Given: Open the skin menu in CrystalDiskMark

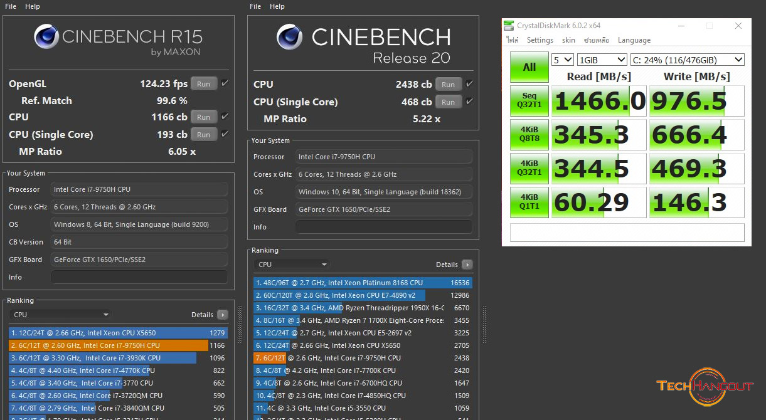Looking at the screenshot, I should pos(568,40).
